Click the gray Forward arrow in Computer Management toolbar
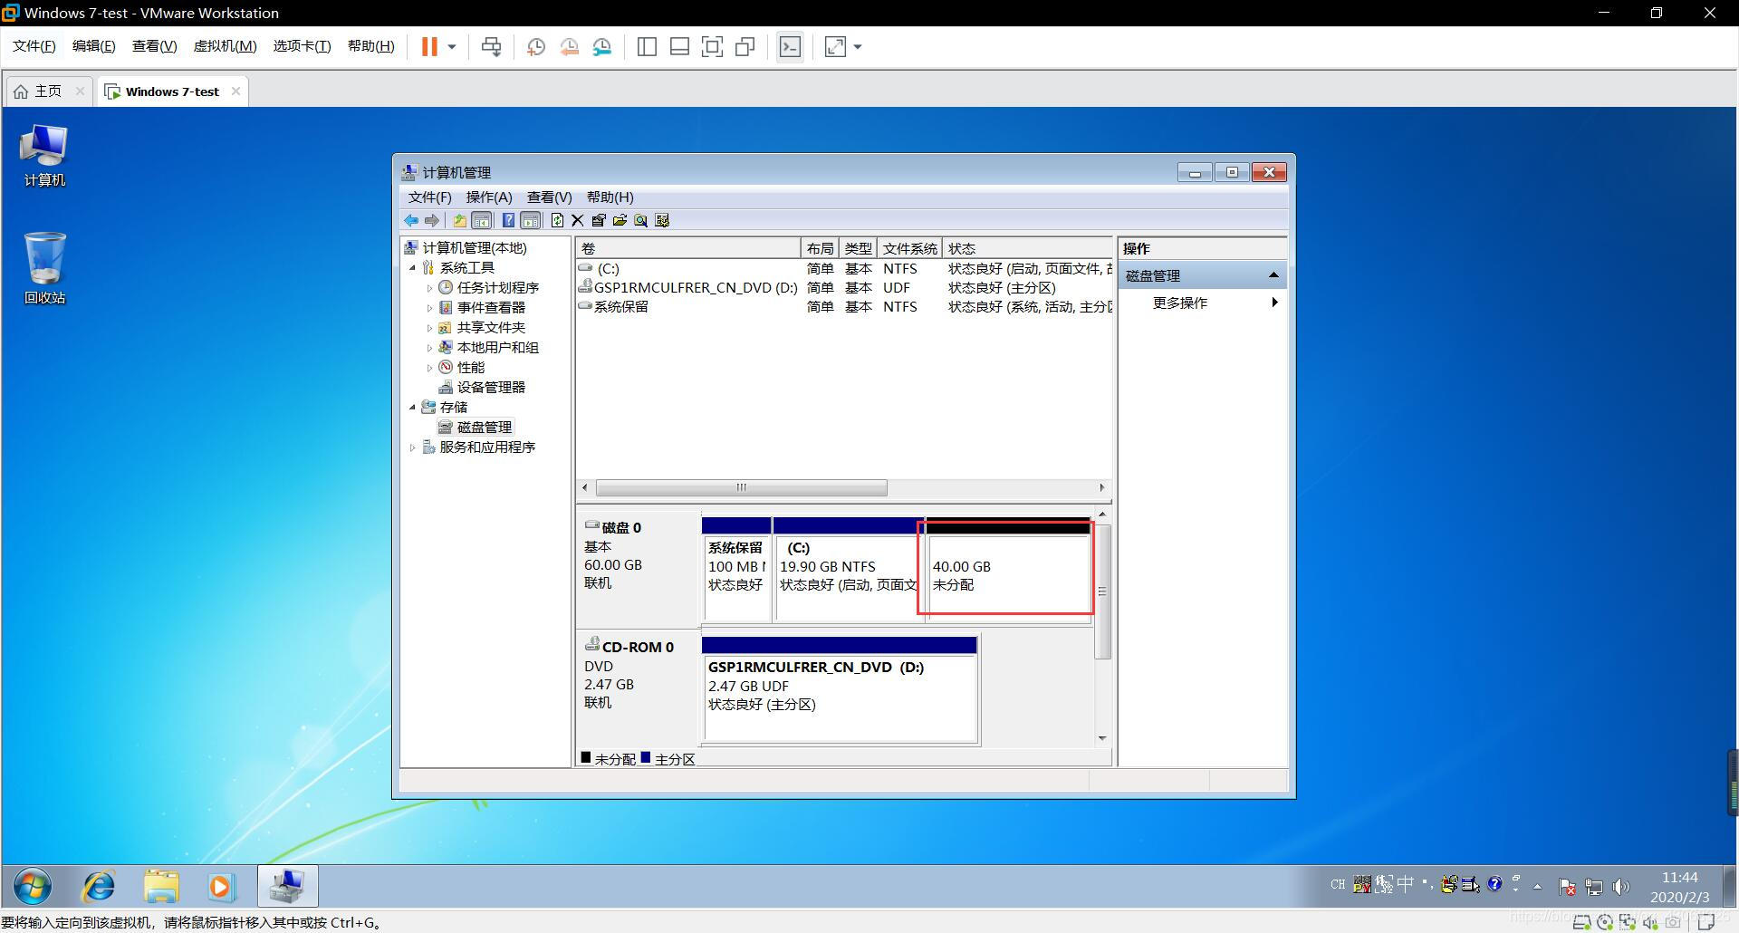Screen dimensions: 1739x933 coord(432,220)
